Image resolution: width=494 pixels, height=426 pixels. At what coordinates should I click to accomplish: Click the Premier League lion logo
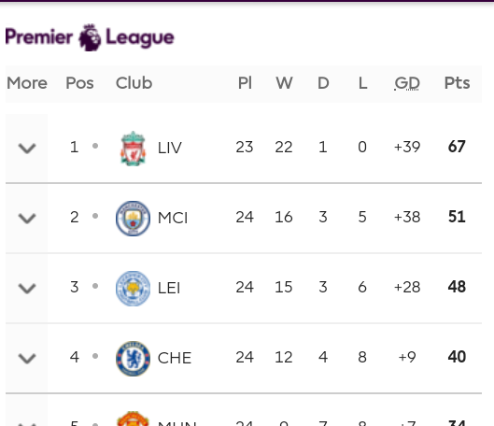pyautogui.click(x=90, y=37)
